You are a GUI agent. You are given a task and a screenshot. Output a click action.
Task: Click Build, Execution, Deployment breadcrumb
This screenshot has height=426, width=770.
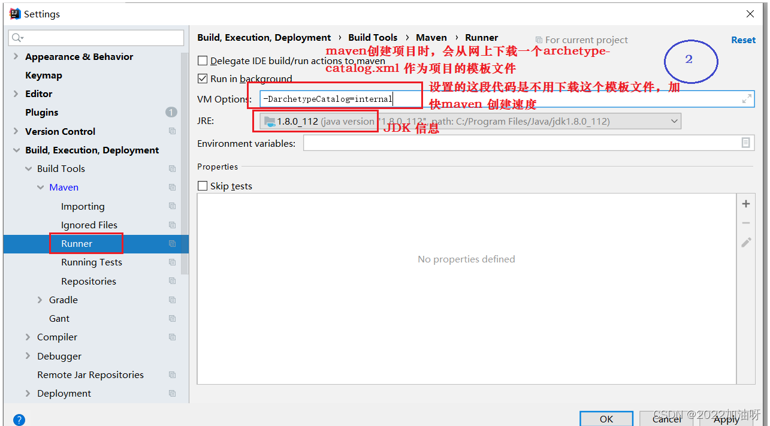[264, 37]
